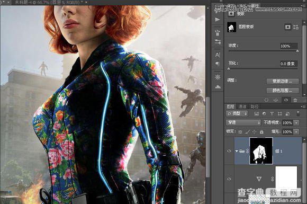The image size is (307, 204).
Task: Click the 组 1 layer name
Action: (x=278, y=151)
